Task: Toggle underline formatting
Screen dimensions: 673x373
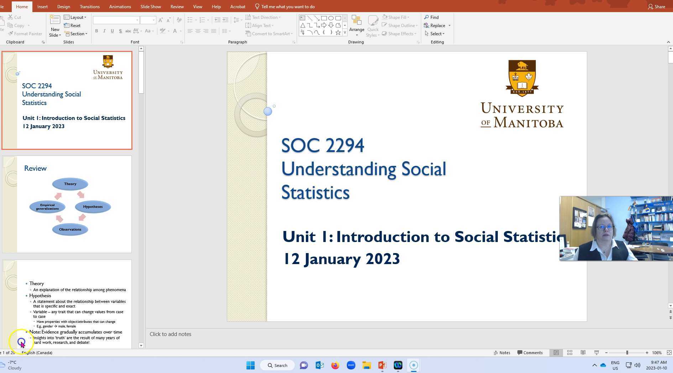Action: (x=112, y=31)
